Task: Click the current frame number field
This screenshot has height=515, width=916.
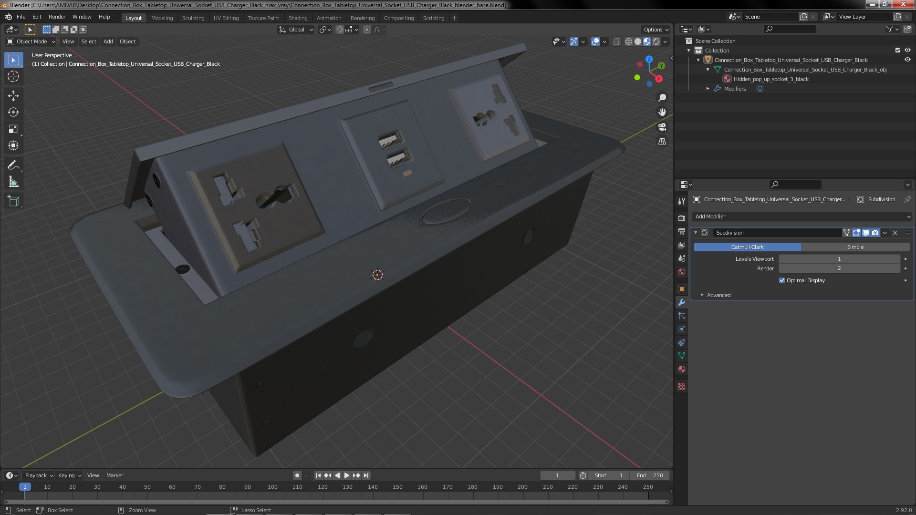Action: [x=557, y=475]
